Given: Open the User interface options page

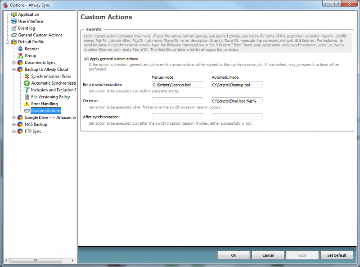Looking at the screenshot, I should pyautogui.click(x=31, y=21).
